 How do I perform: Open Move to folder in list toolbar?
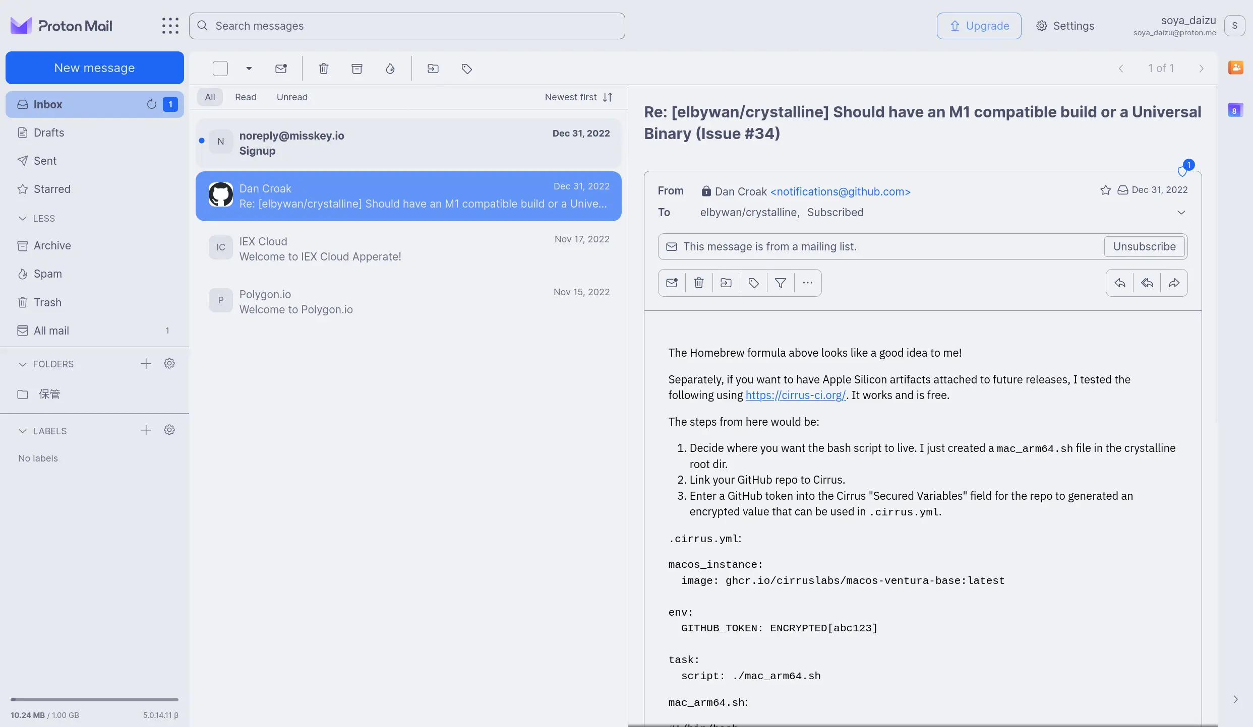click(433, 69)
